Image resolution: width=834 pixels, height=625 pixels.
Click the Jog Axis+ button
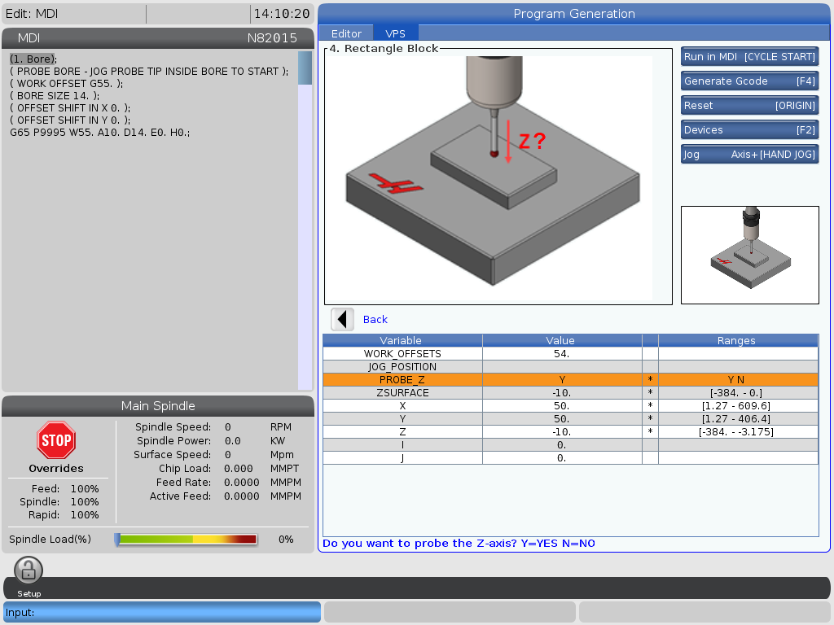749,155
